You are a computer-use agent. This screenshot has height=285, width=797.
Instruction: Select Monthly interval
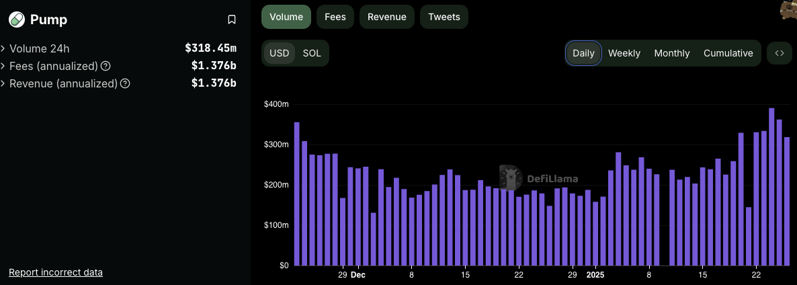tap(672, 53)
